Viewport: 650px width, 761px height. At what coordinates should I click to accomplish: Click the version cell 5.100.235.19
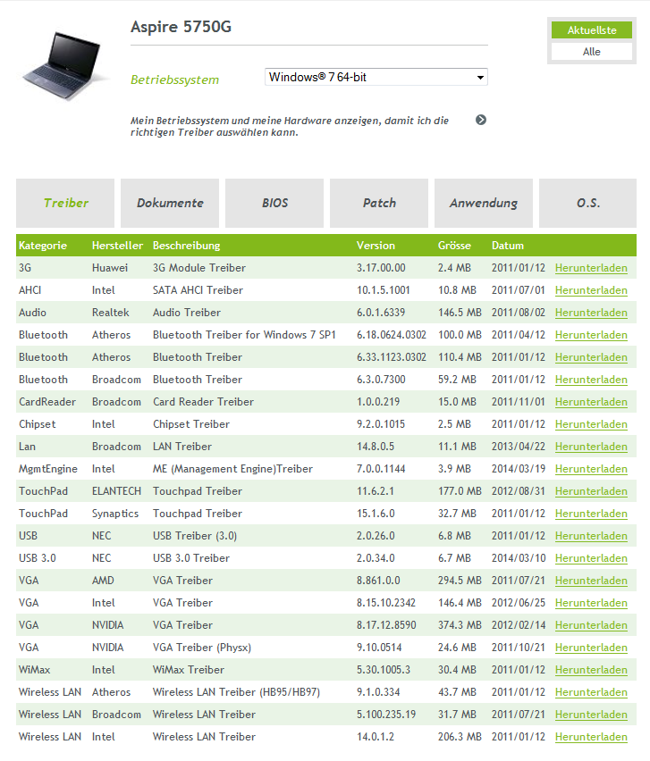click(386, 715)
